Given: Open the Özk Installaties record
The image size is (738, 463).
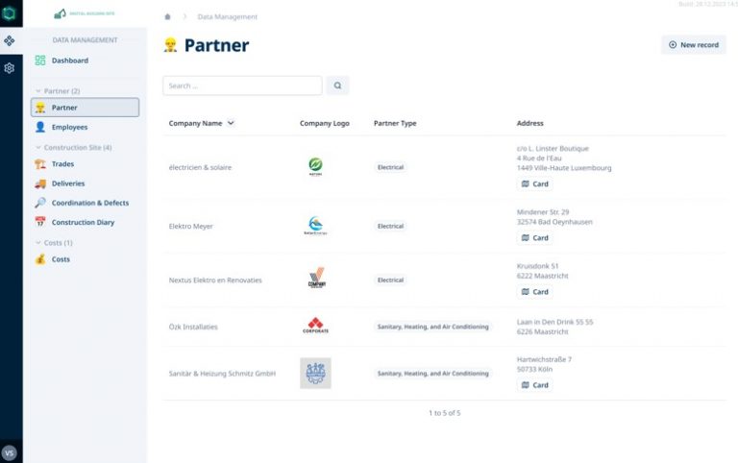Looking at the screenshot, I should [x=193, y=327].
